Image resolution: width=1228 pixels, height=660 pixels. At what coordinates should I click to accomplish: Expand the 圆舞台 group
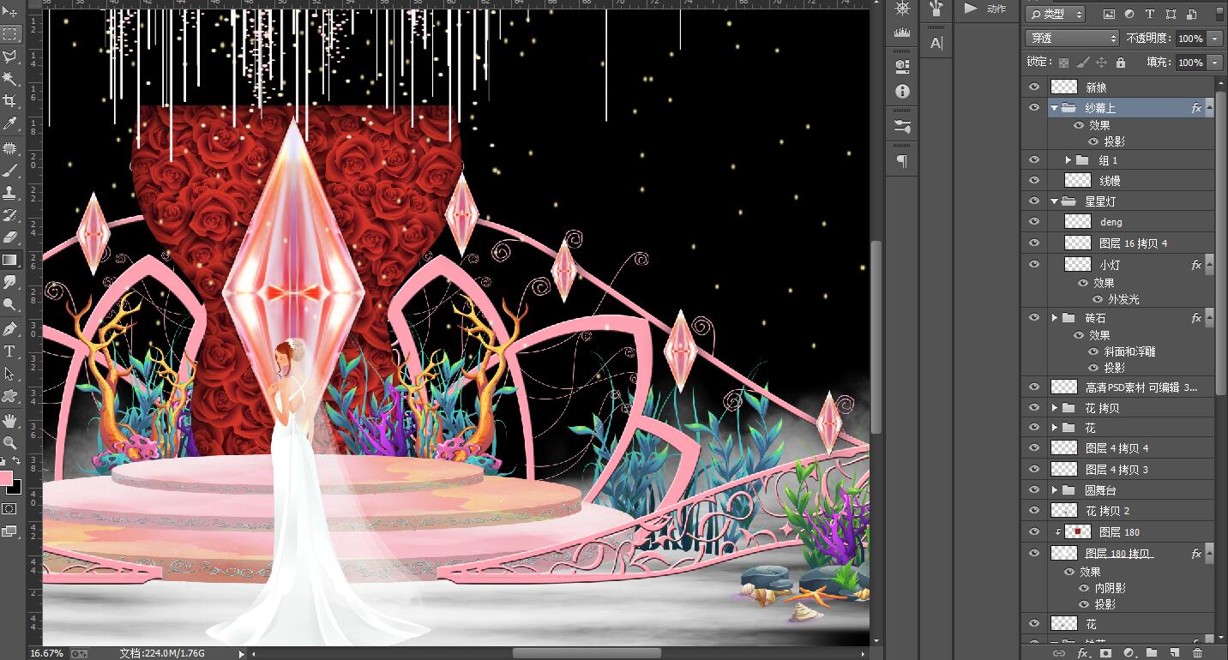[1055, 490]
